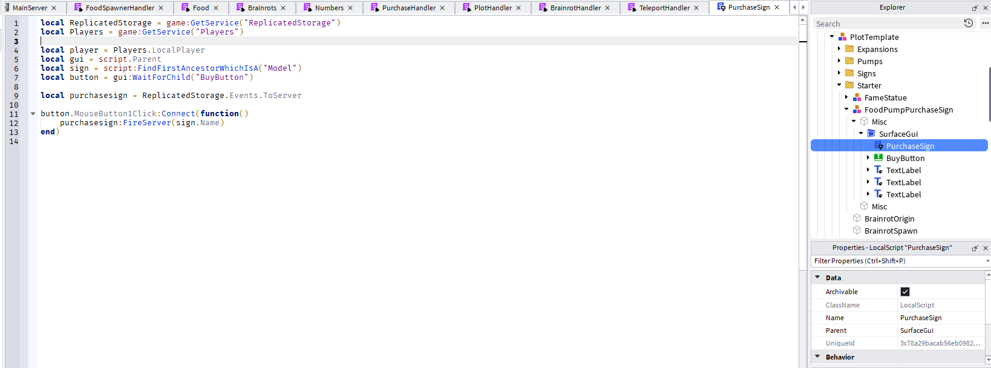
Task: Toggle the Archivable checkbox
Action: pos(905,292)
